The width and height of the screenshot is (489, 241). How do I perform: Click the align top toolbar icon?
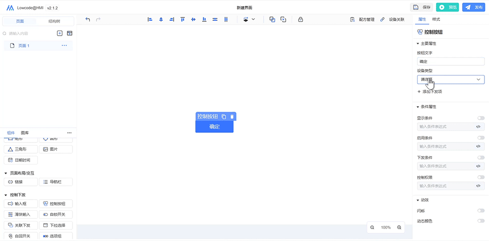tap(182, 19)
